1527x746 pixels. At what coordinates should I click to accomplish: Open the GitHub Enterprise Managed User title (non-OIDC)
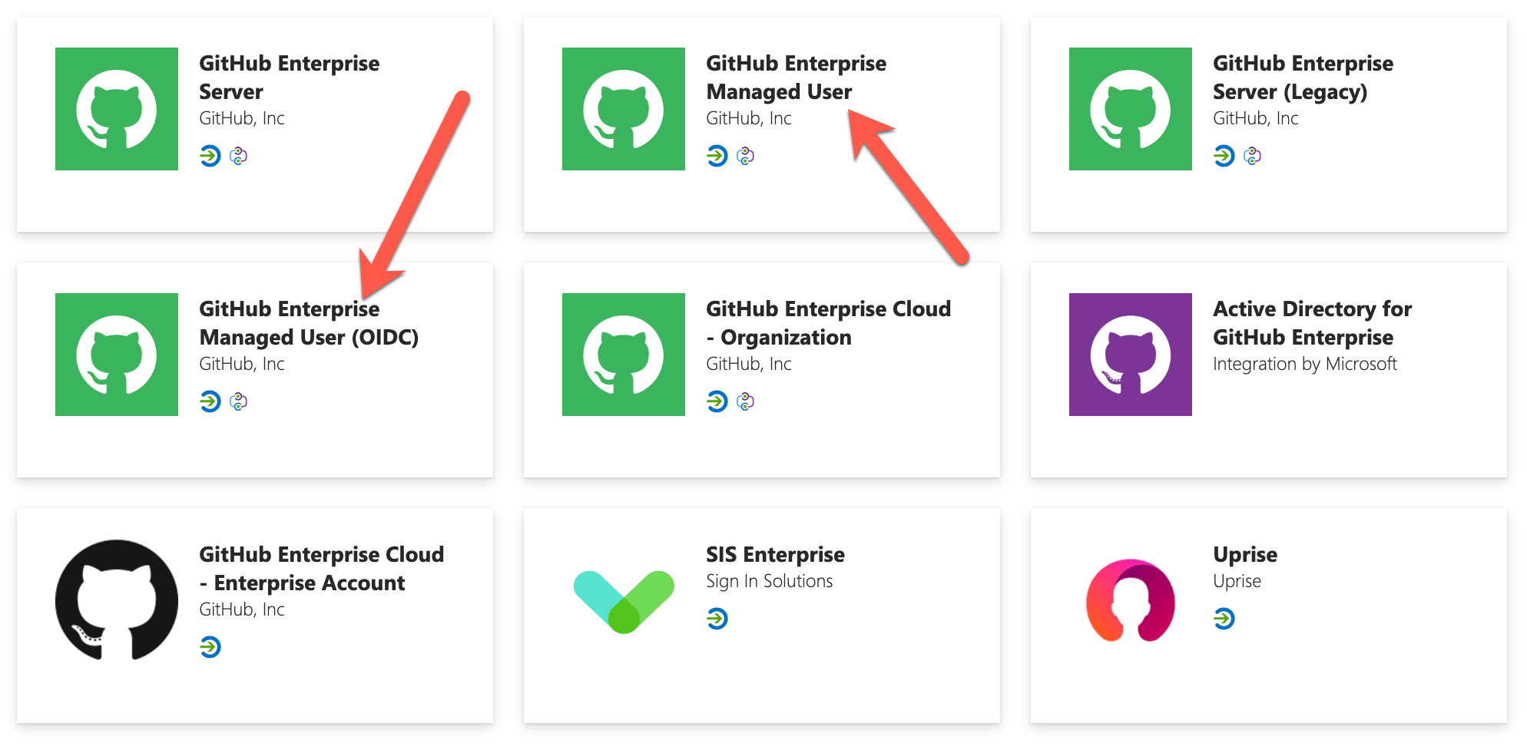(x=797, y=78)
